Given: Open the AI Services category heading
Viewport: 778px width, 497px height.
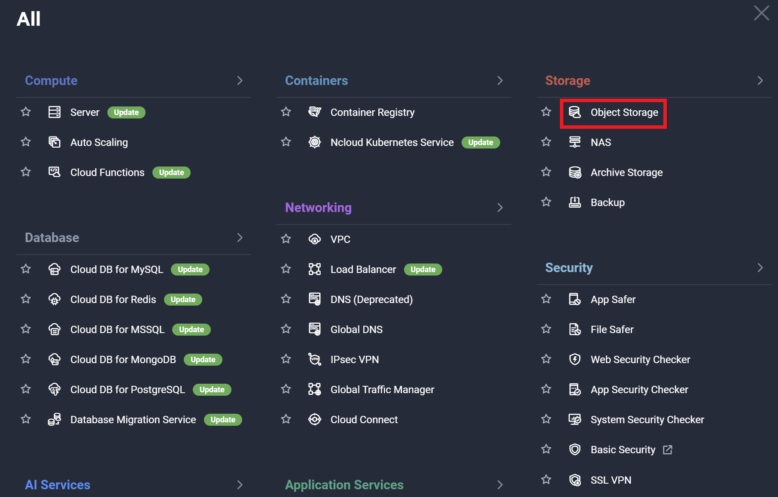Looking at the screenshot, I should [58, 485].
